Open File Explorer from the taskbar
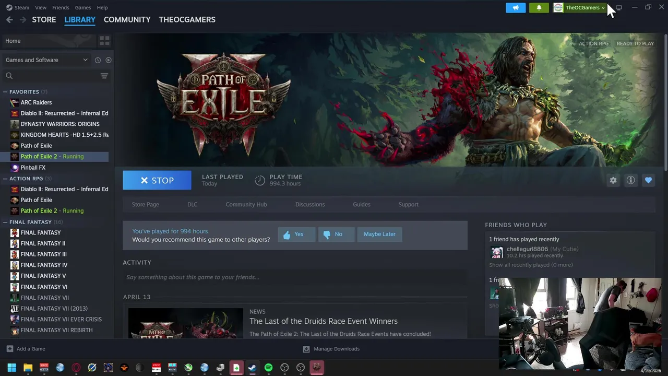 point(28,368)
